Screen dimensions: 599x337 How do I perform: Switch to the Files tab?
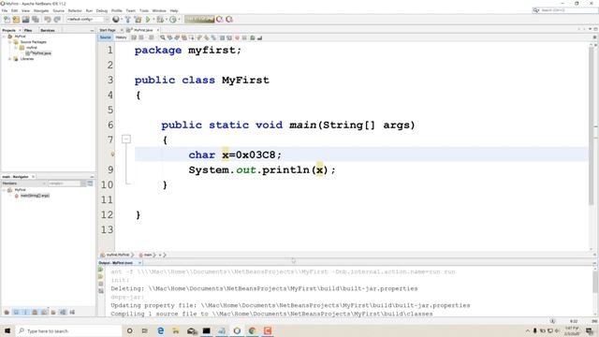point(28,30)
